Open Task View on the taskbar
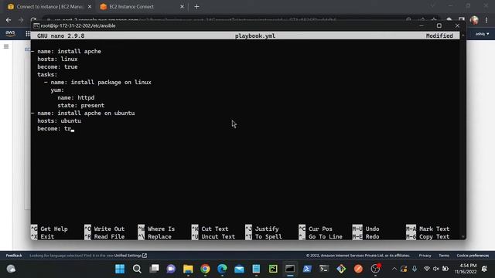 (x=154, y=269)
